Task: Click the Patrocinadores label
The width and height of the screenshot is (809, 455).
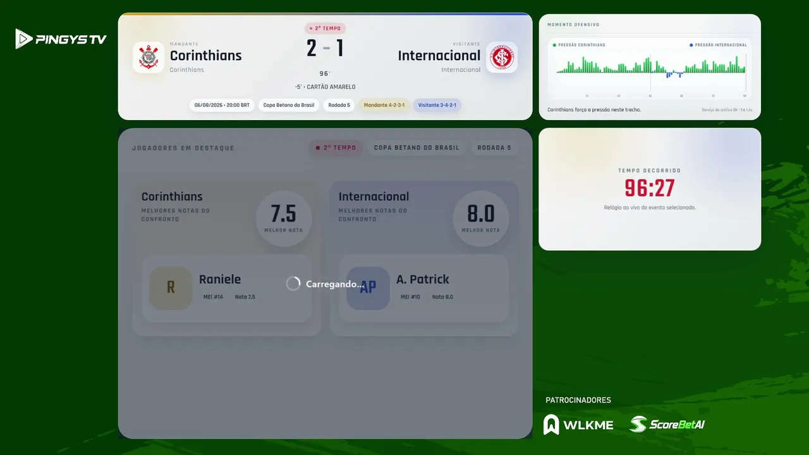Action: click(578, 400)
